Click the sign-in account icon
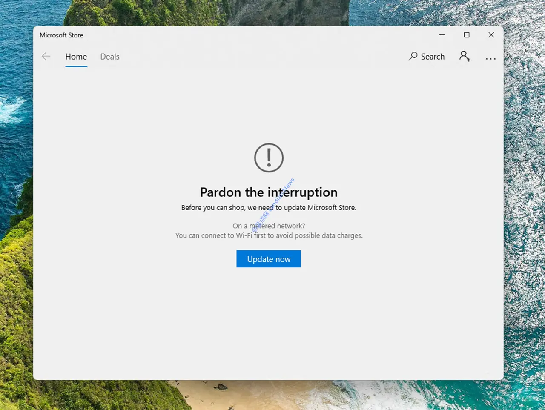Viewport: 545px width, 410px height. click(465, 56)
